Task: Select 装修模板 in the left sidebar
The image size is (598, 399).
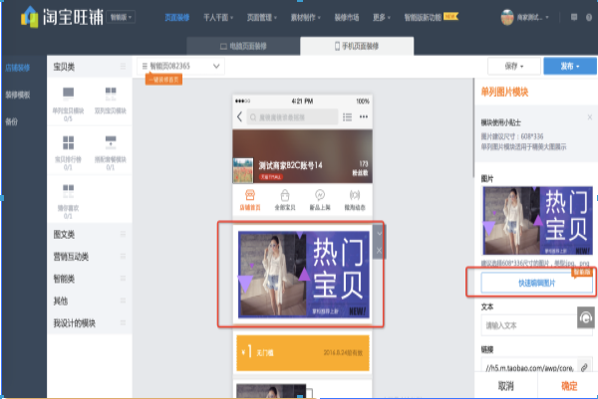Action: click(18, 95)
